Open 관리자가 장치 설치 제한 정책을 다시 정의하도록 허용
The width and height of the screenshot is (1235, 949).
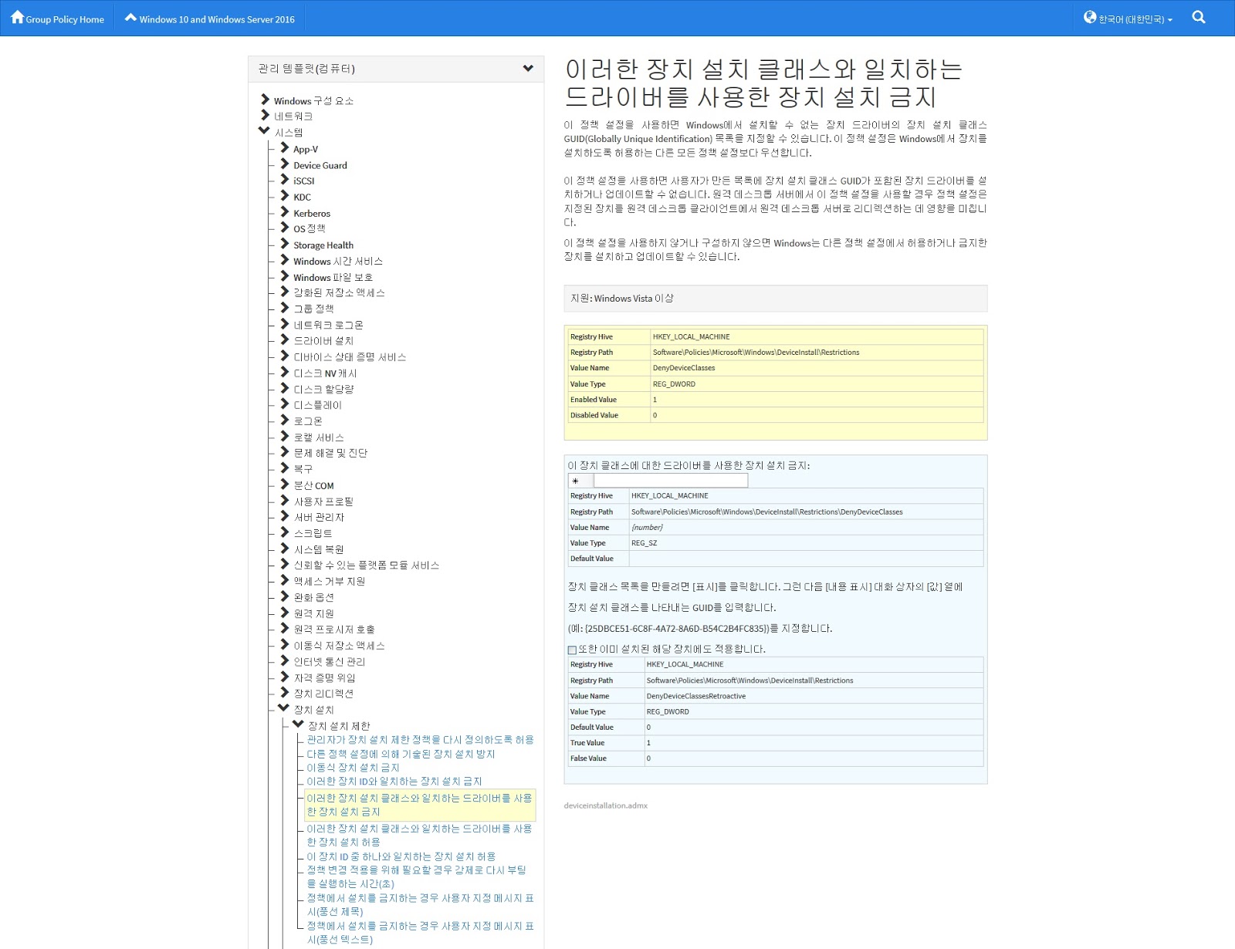421,740
